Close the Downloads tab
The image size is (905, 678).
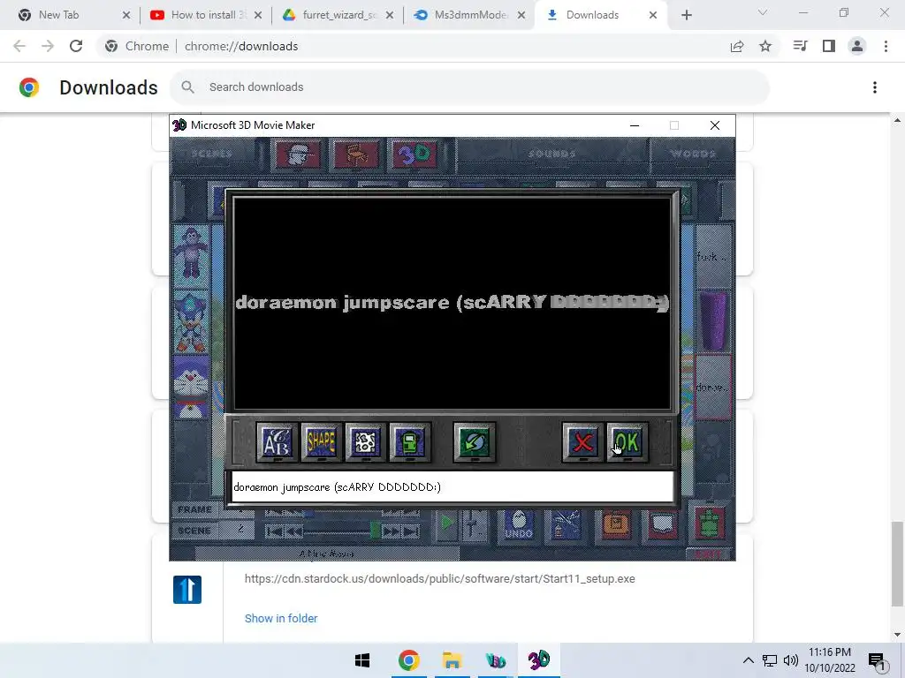click(x=653, y=15)
